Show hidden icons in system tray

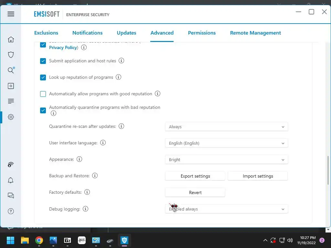tap(265, 240)
